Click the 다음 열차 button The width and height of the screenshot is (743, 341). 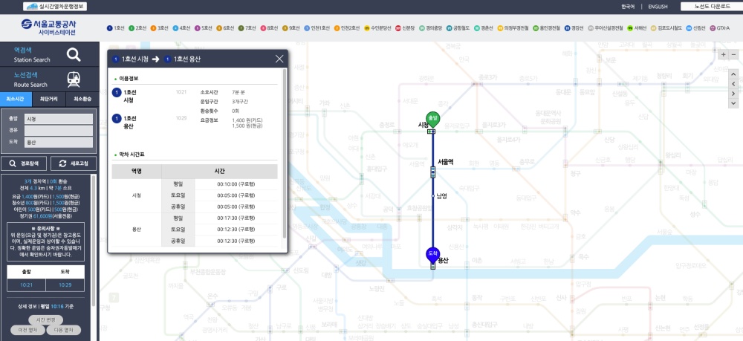[x=63, y=330]
